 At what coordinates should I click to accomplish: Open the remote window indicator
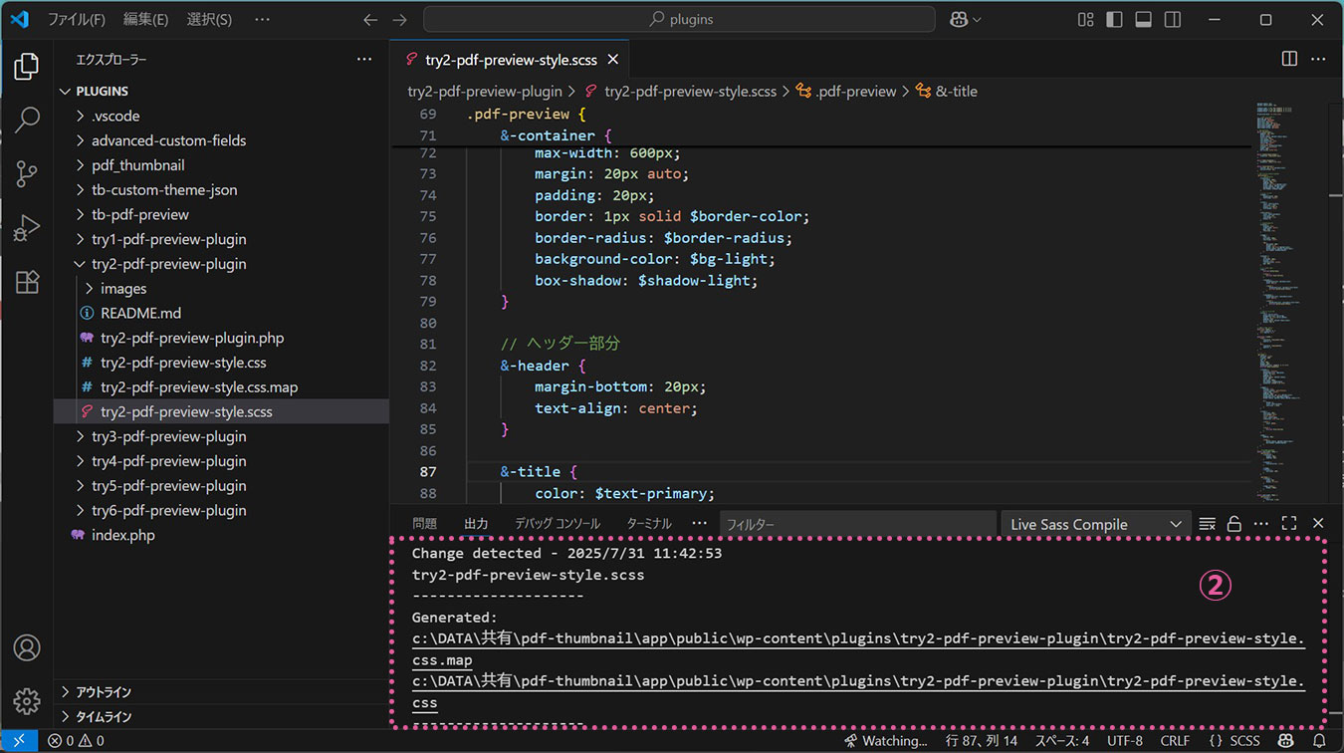click(19, 741)
